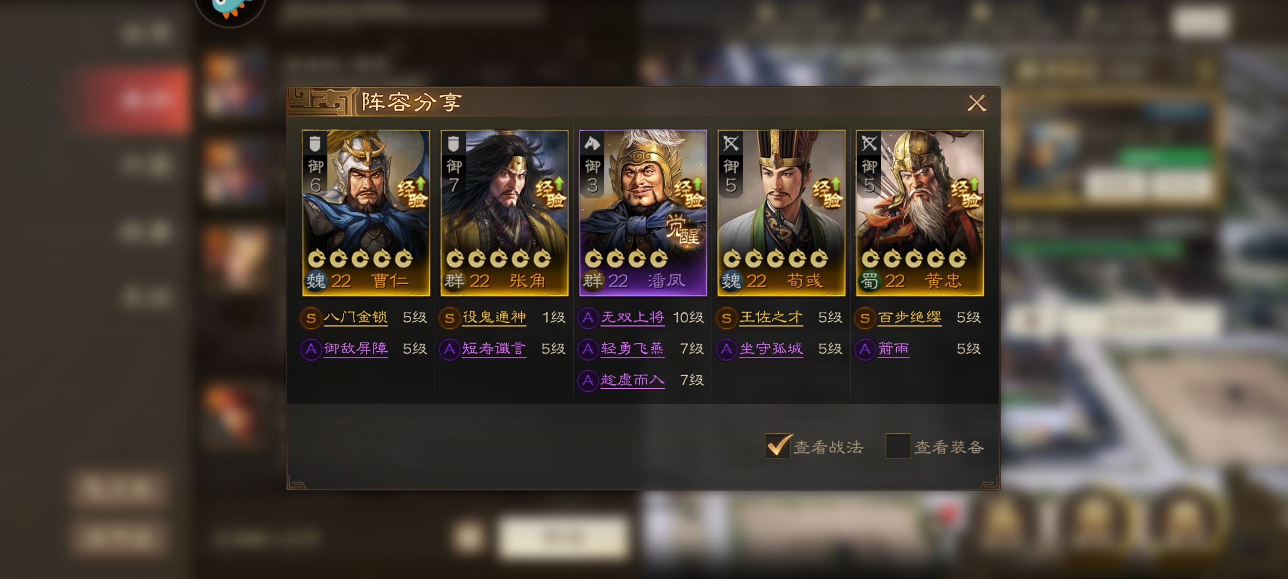1288x579 pixels.
Task: Open Huang Zhong (黄忠) hero card
Action: click(x=920, y=213)
